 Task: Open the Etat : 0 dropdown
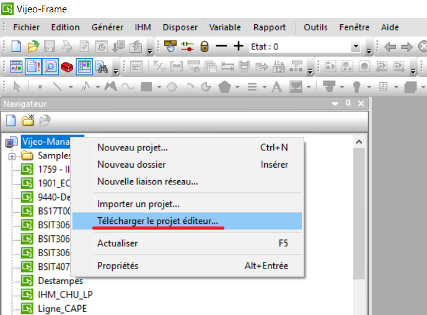[x=356, y=46]
